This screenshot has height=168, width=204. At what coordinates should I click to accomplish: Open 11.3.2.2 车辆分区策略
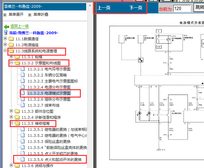(x=47, y=75)
